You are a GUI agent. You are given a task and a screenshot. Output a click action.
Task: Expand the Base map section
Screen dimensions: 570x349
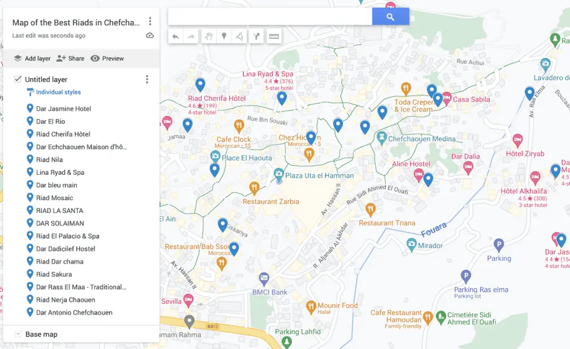18,334
